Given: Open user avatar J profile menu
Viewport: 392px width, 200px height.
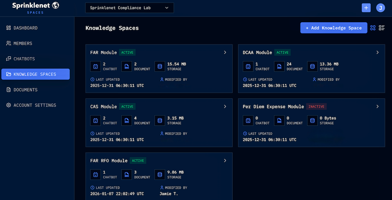Looking at the screenshot, I should [x=380, y=8].
